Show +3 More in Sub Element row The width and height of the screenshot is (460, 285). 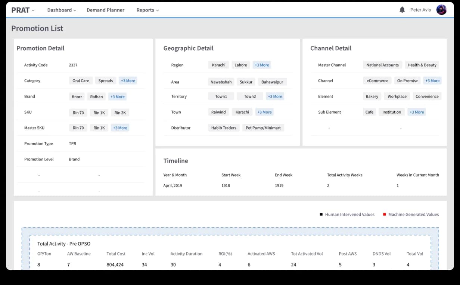[x=417, y=112]
